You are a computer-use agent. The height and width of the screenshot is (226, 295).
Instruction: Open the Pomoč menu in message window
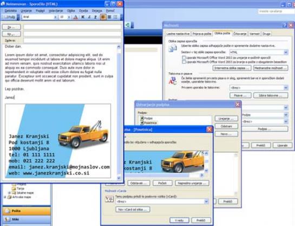pos(110,11)
